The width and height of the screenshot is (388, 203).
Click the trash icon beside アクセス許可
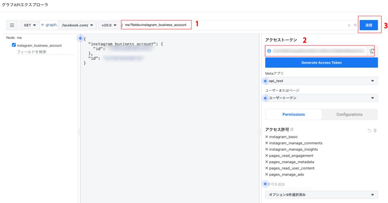[x=375, y=130]
